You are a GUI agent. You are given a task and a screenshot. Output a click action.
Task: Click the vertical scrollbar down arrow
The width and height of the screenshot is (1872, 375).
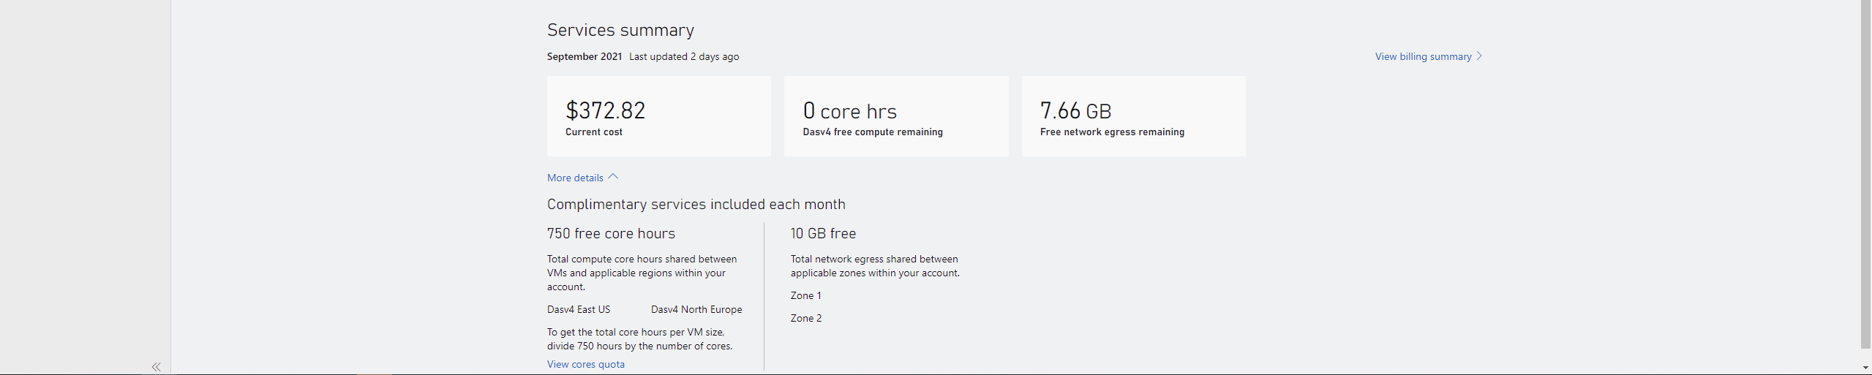coord(1865,368)
